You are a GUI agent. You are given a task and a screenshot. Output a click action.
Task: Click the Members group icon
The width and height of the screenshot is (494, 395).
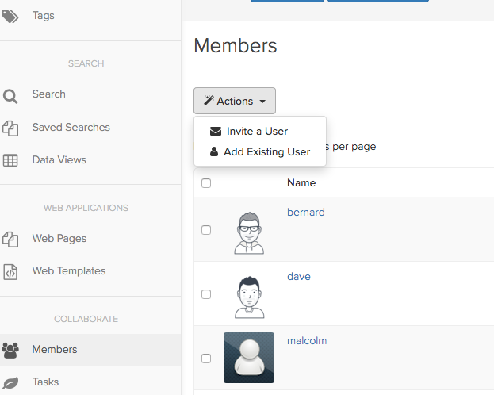tap(10, 350)
